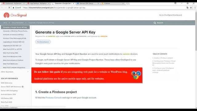This screenshot has width=197, height=111.
Task: Open Web Push Complex Integrations page
Action: pos(14,68)
